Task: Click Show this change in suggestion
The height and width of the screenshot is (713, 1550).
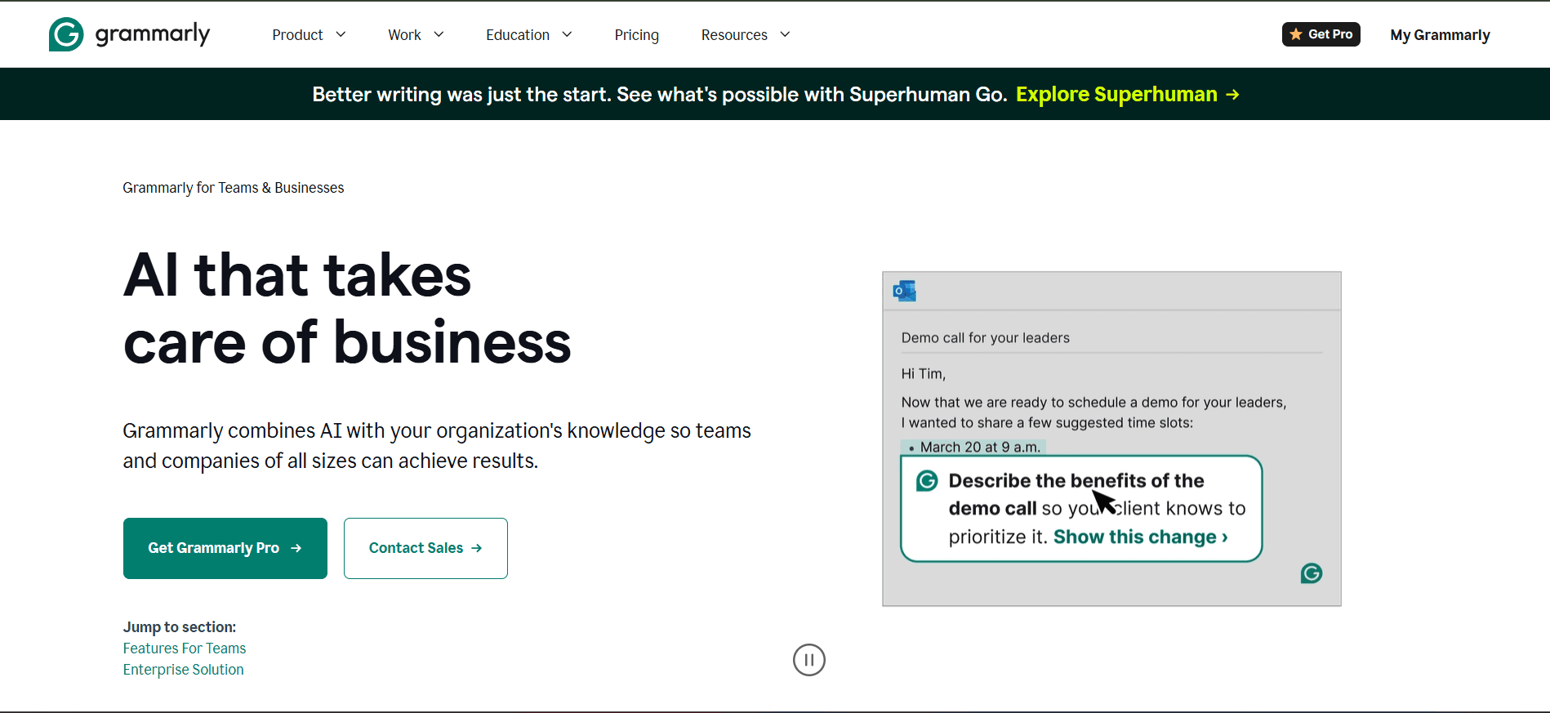Action: coord(1141,537)
